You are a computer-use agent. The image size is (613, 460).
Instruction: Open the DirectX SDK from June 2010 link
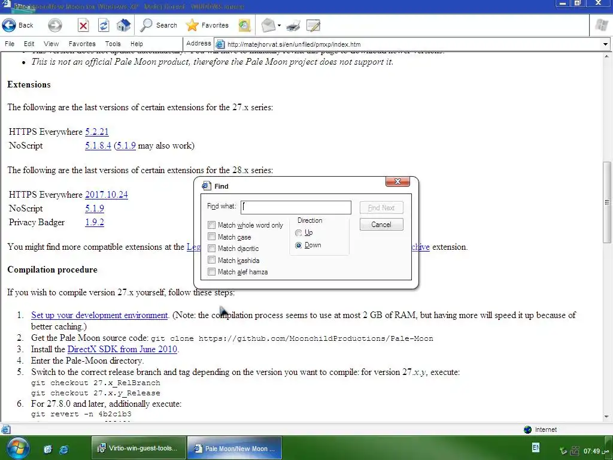[x=122, y=349]
